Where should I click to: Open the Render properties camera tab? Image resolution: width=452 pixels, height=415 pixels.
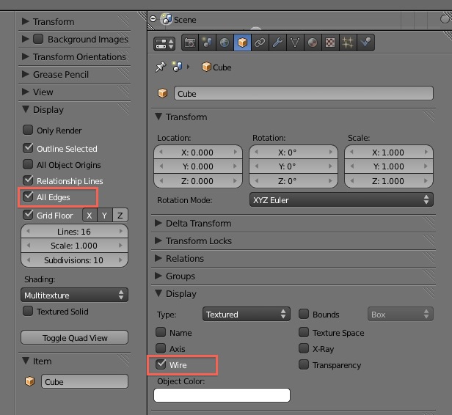pos(190,43)
